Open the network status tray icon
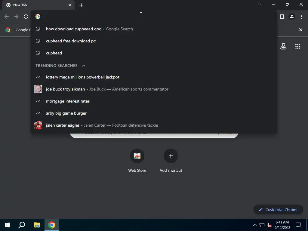The width and height of the screenshot is (308, 231). 262,225
